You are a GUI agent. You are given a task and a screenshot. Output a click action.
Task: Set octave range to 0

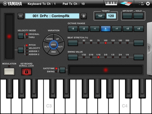pyautogui.click(x=106, y=28)
